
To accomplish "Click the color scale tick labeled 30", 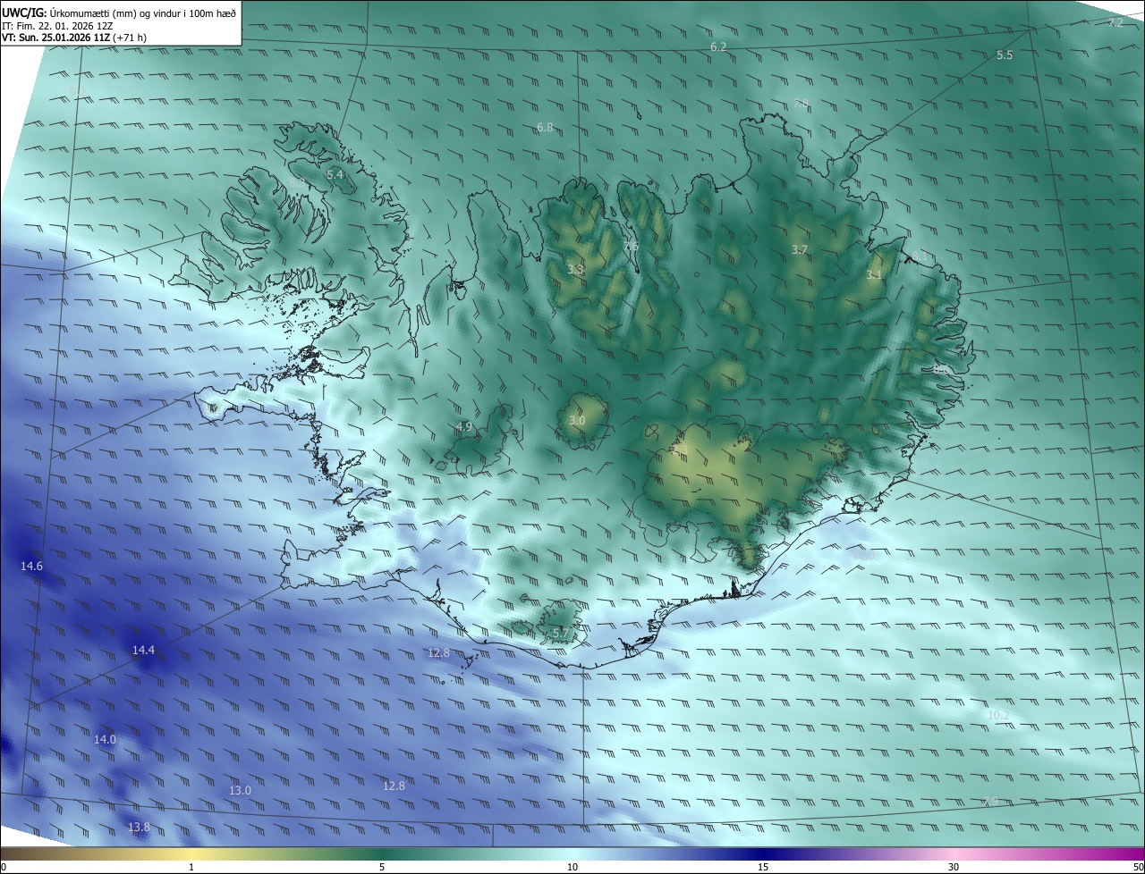I will coord(954,867).
